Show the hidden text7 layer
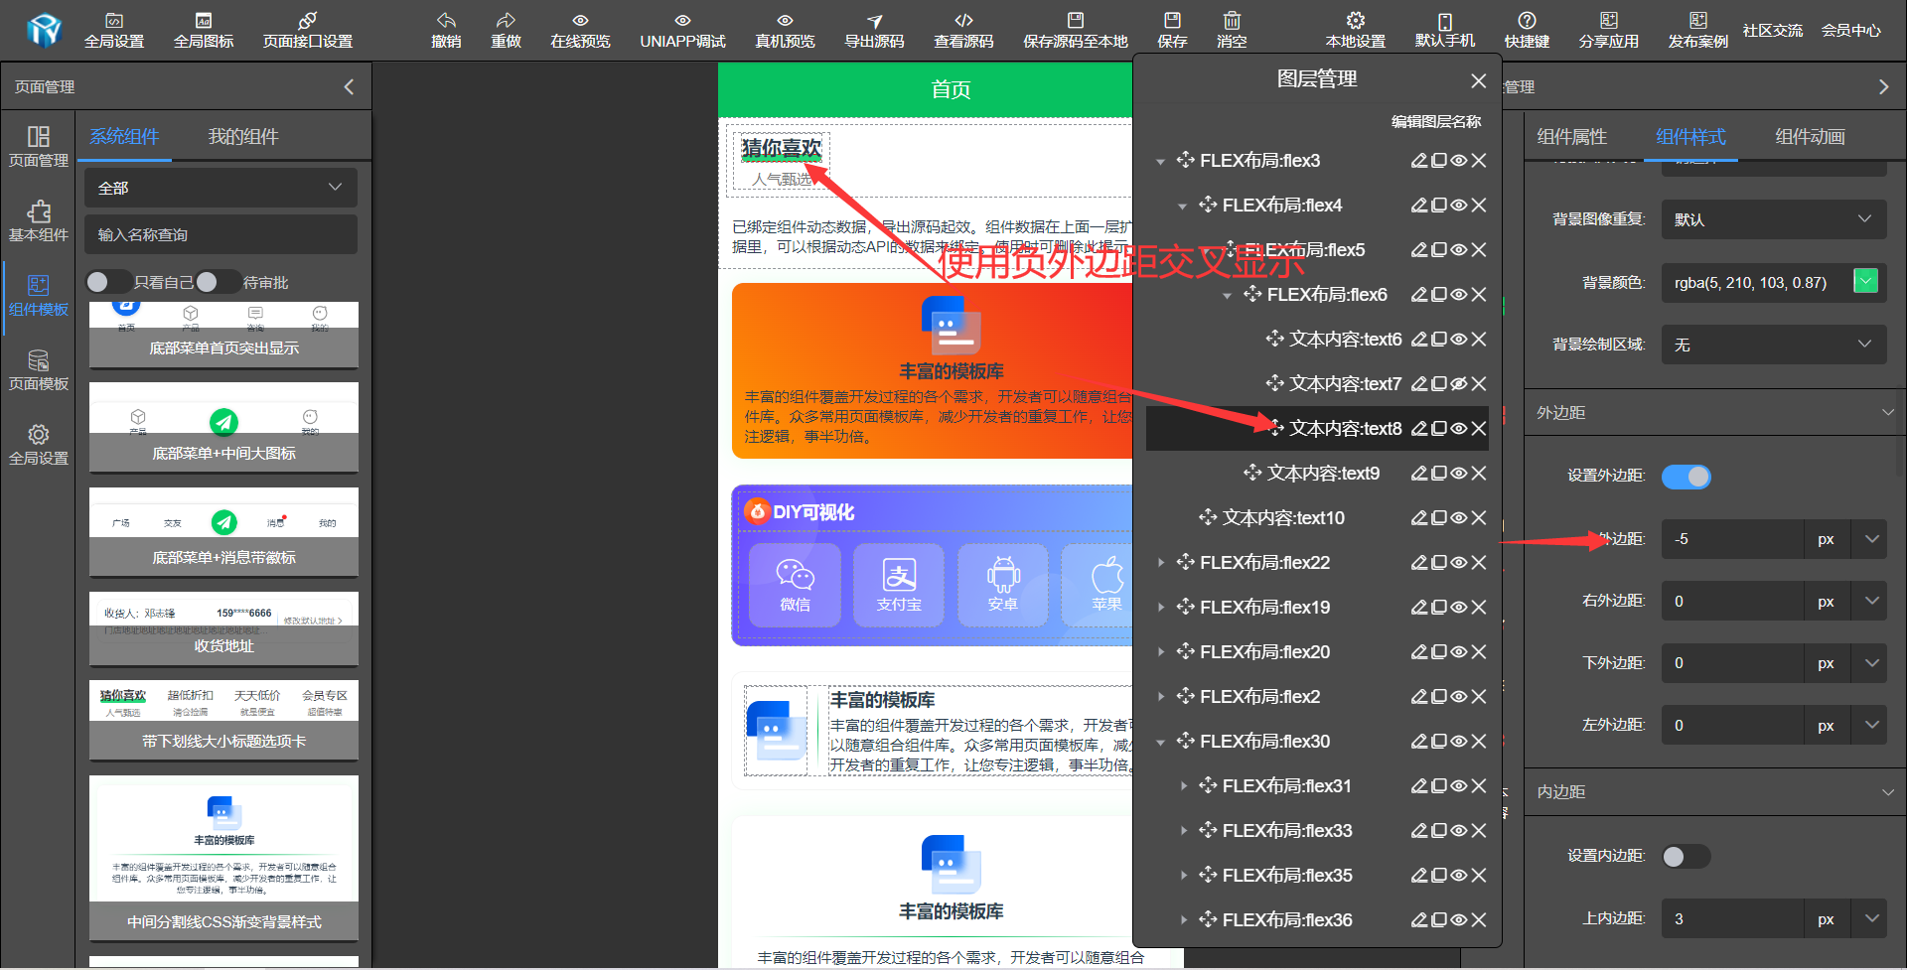1907x970 pixels. [1459, 383]
